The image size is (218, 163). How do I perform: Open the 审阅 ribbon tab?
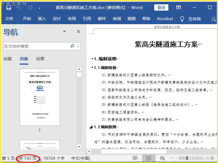coord(117,19)
